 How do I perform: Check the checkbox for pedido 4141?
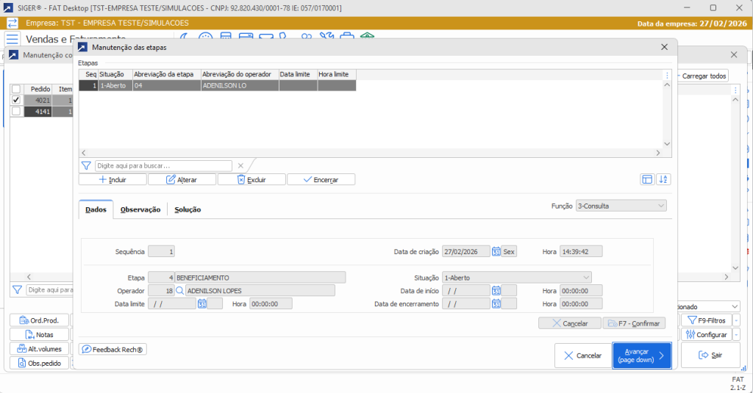(x=16, y=112)
